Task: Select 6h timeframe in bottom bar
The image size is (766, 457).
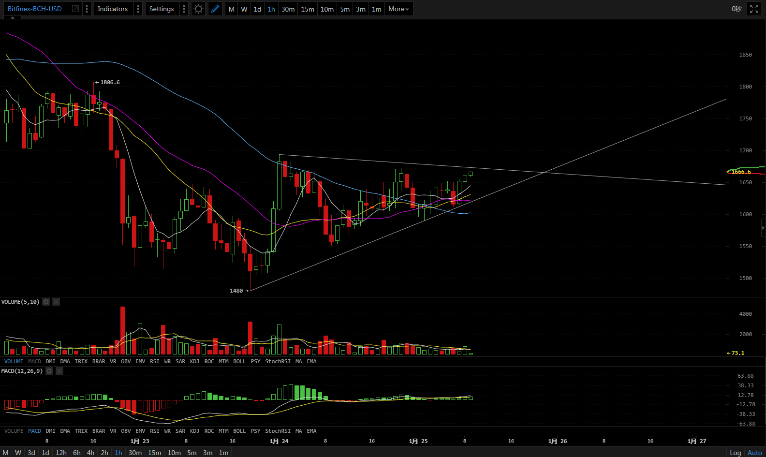Action: tap(77, 453)
